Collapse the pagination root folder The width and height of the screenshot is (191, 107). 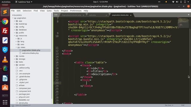click(13, 18)
